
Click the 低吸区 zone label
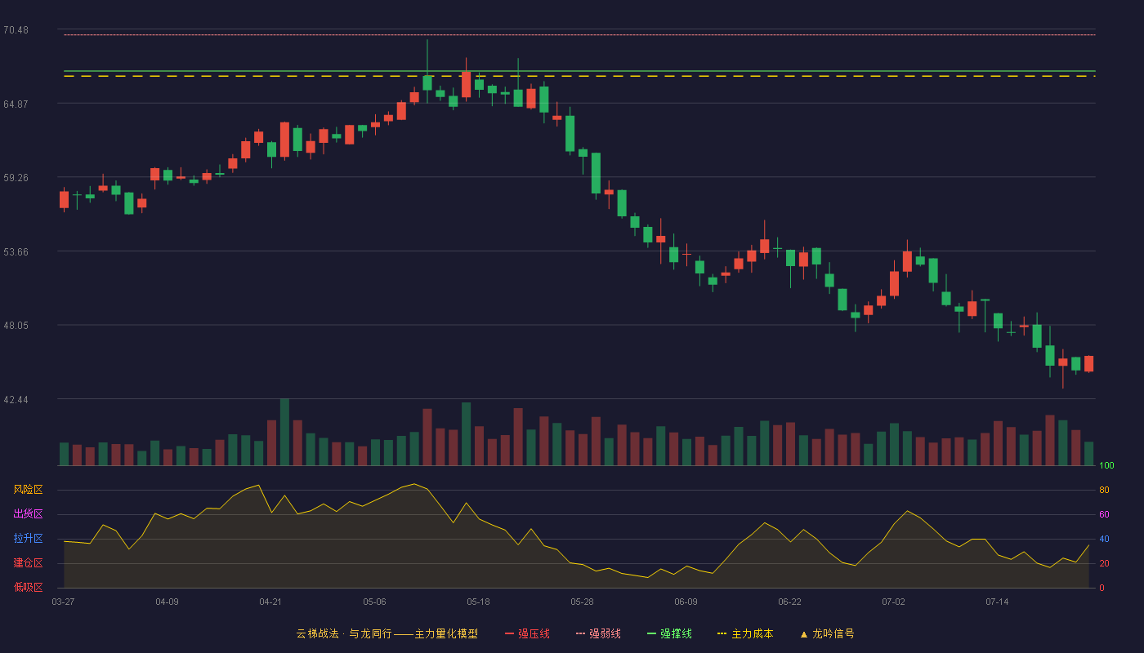click(x=28, y=587)
